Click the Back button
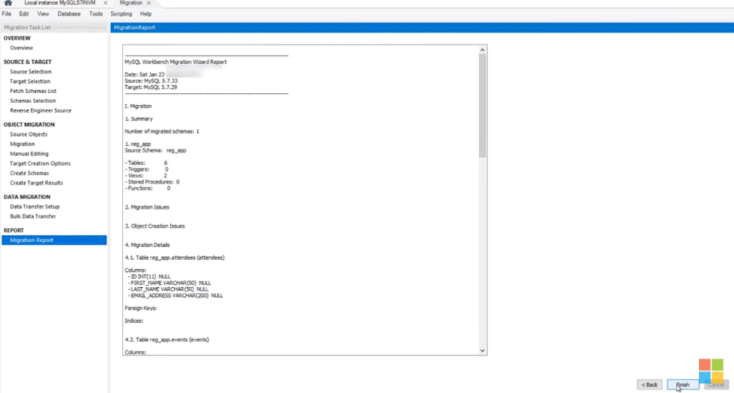 tap(649, 384)
